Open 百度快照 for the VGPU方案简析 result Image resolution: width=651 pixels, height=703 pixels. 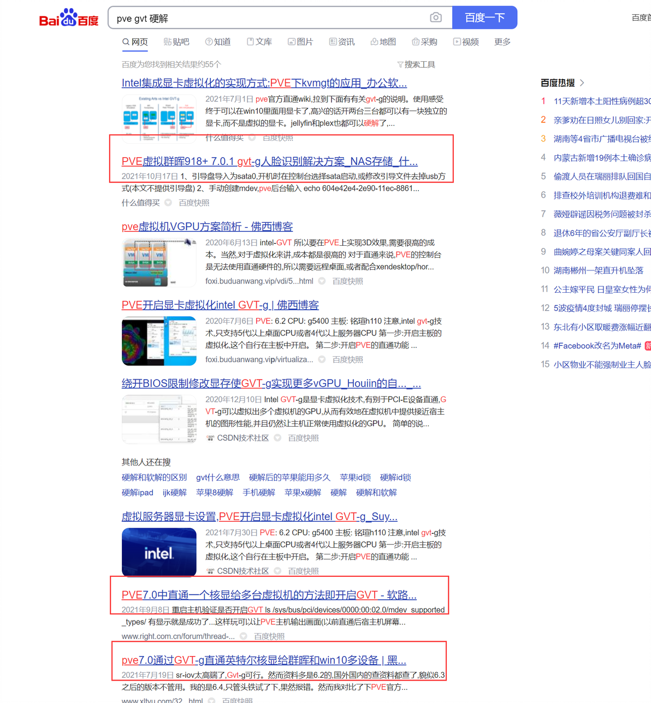point(348,281)
